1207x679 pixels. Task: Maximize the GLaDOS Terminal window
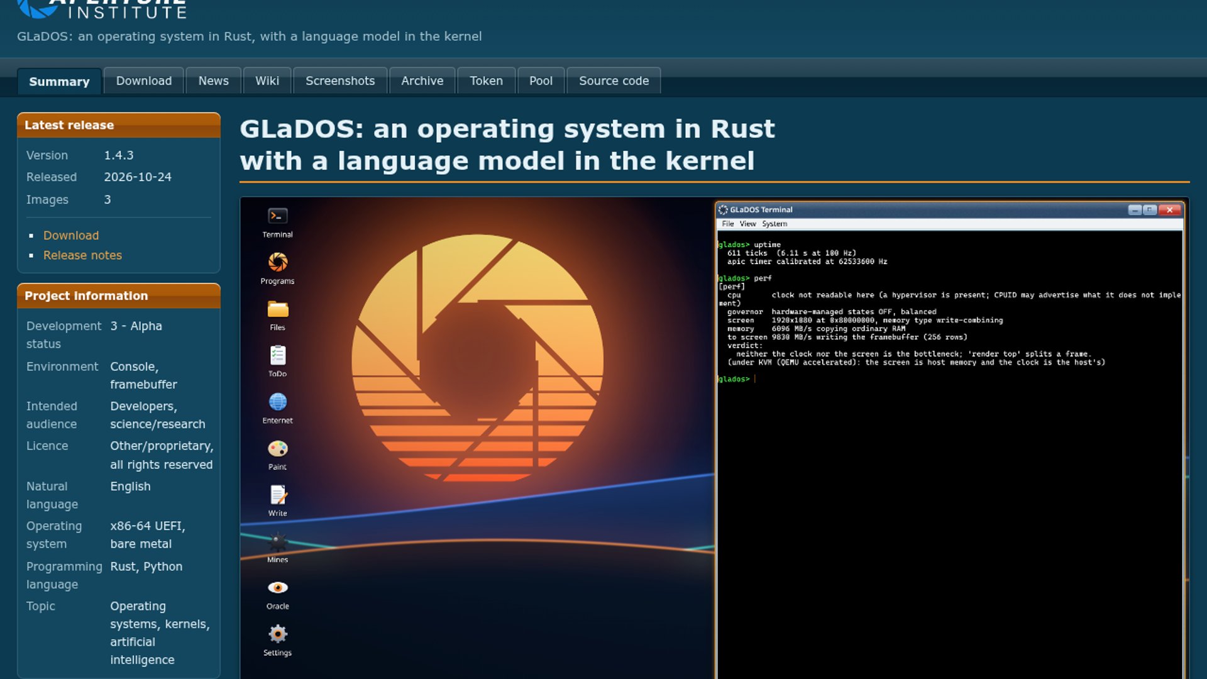(1150, 210)
